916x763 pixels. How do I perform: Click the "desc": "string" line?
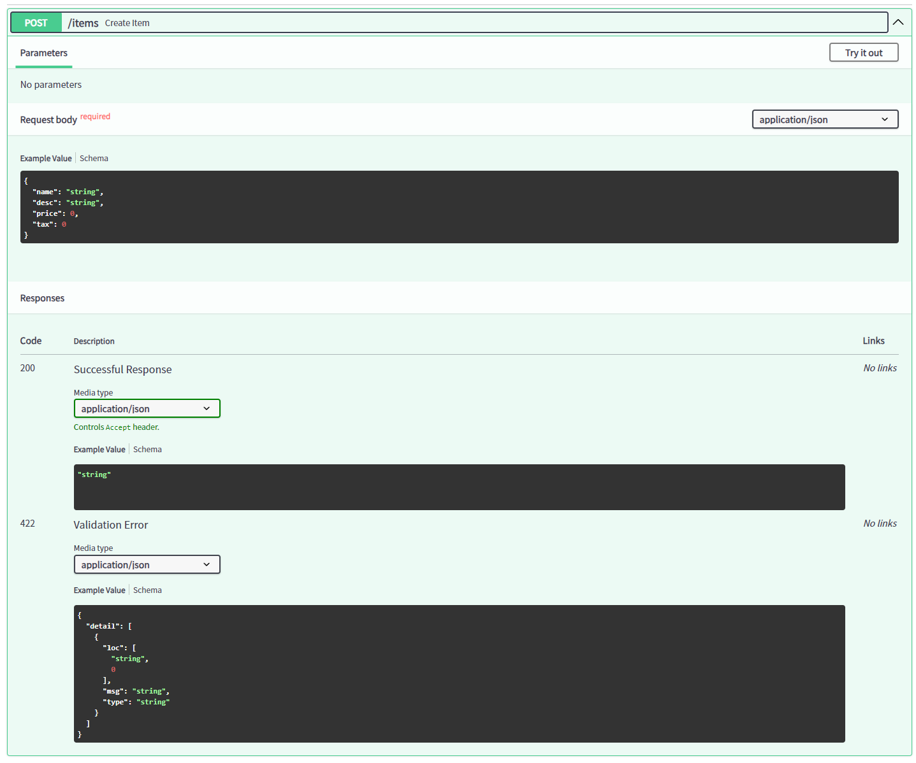click(68, 203)
